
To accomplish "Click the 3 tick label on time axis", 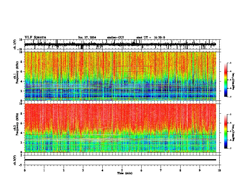I will 83,170.
